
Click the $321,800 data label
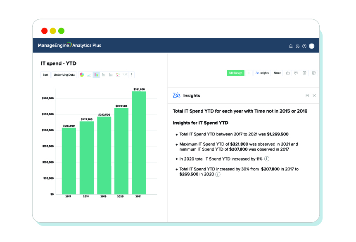[x=139, y=89]
